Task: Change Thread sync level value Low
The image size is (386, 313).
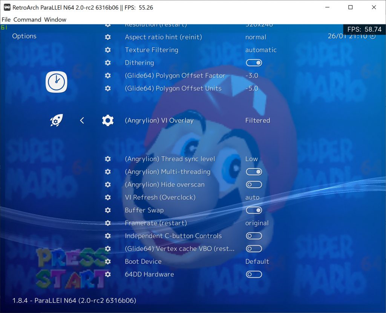Action: 251,159
